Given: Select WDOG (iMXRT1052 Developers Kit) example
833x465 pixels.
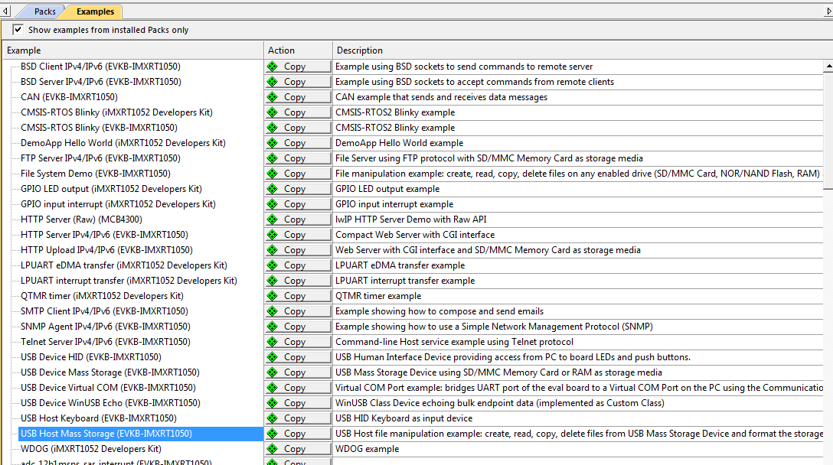Looking at the screenshot, I should point(91,449).
